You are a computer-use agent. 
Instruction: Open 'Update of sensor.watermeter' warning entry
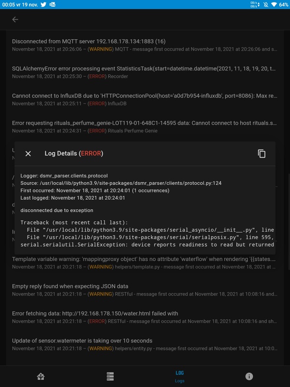tap(145, 344)
